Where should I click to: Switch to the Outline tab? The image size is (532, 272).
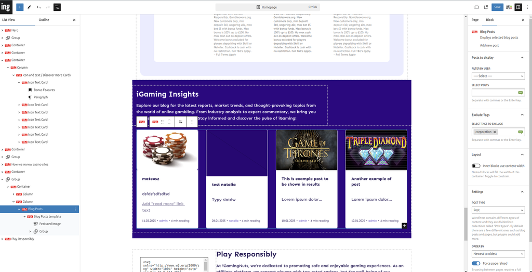44,20
